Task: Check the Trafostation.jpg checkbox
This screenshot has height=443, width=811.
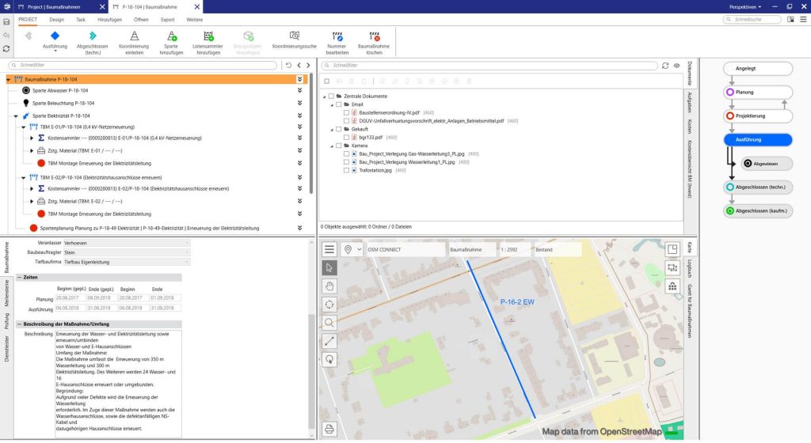Action: coord(346,170)
